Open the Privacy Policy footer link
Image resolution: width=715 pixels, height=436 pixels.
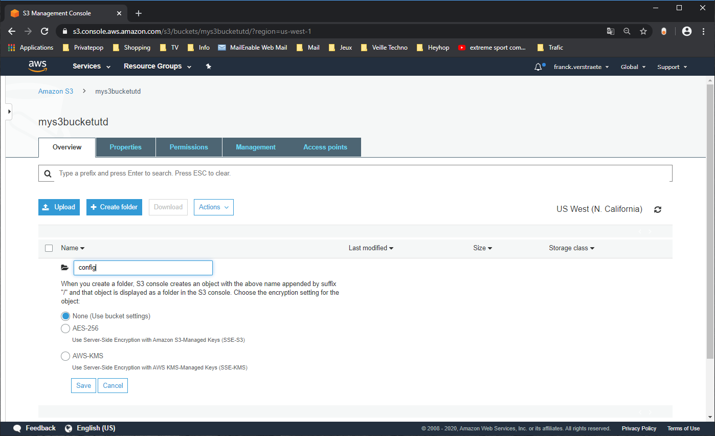[x=639, y=429]
